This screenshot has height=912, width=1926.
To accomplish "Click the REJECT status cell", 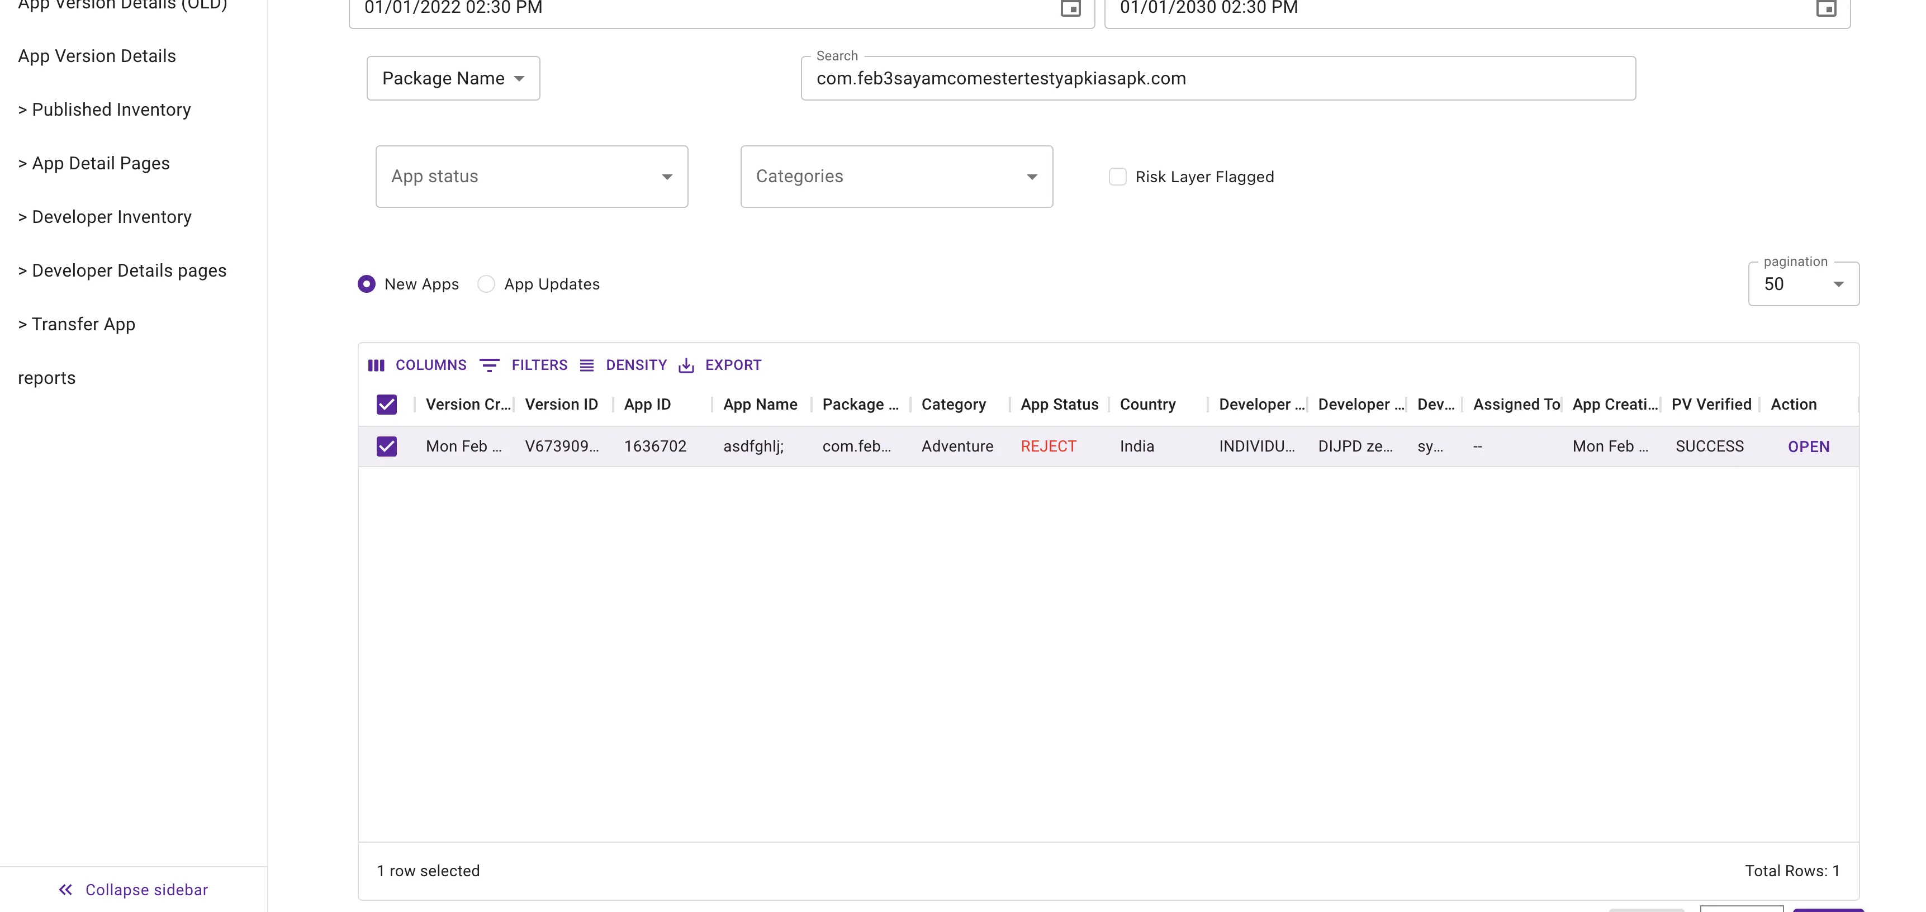I will 1049,446.
